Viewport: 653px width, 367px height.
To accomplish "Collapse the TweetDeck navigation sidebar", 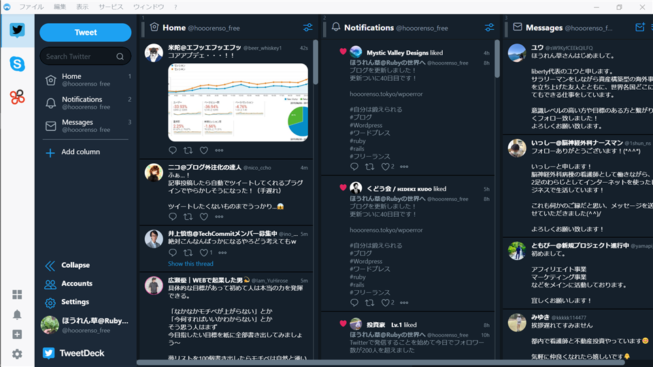I will point(67,265).
